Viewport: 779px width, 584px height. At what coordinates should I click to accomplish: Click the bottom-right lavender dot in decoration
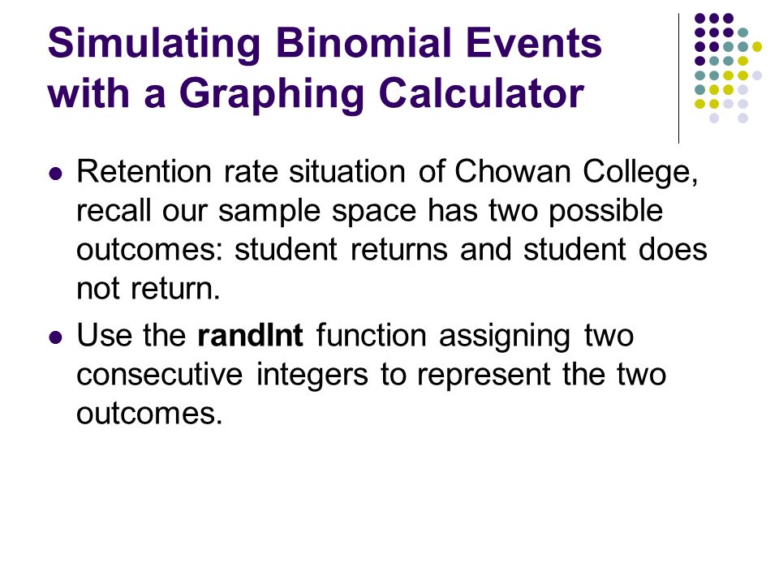(742, 118)
